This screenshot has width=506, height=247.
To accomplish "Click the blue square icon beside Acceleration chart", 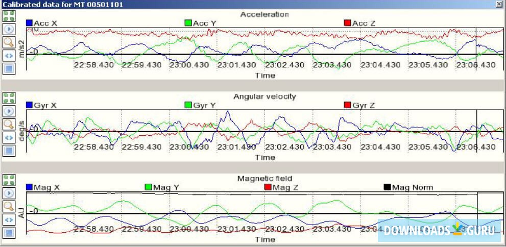I will (9, 68).
